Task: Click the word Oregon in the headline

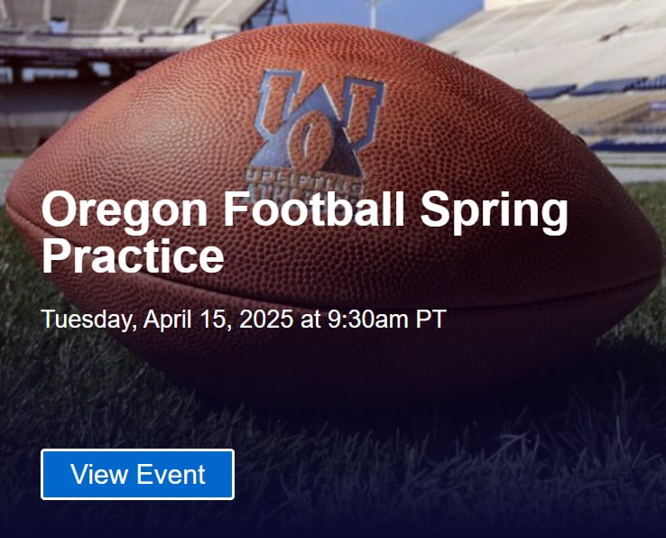Action: tap(125, 211)
